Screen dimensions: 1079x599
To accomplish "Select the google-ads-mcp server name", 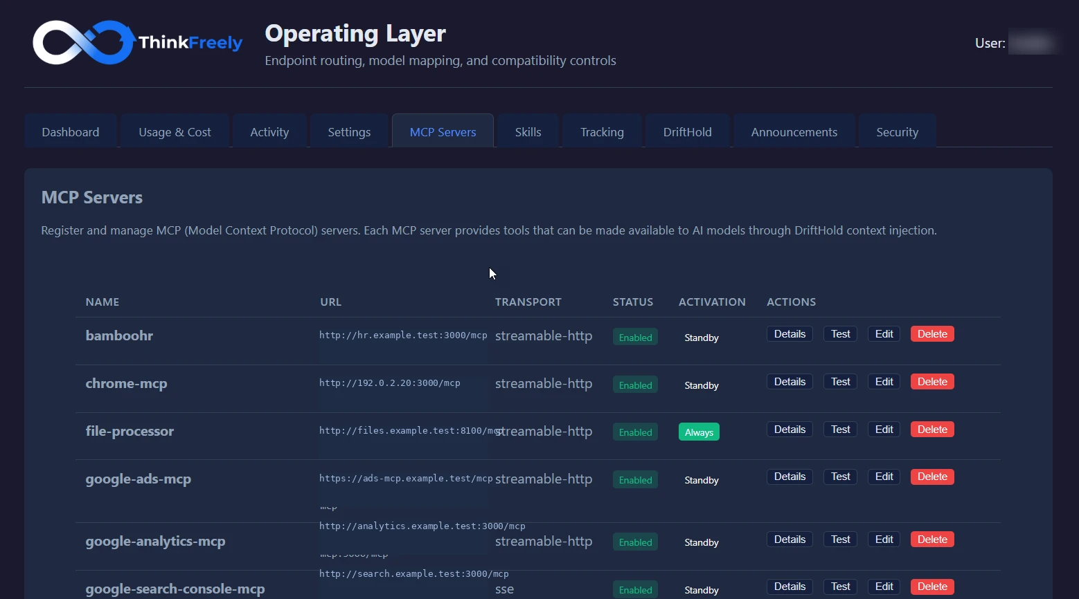I will tap(138, 479).
